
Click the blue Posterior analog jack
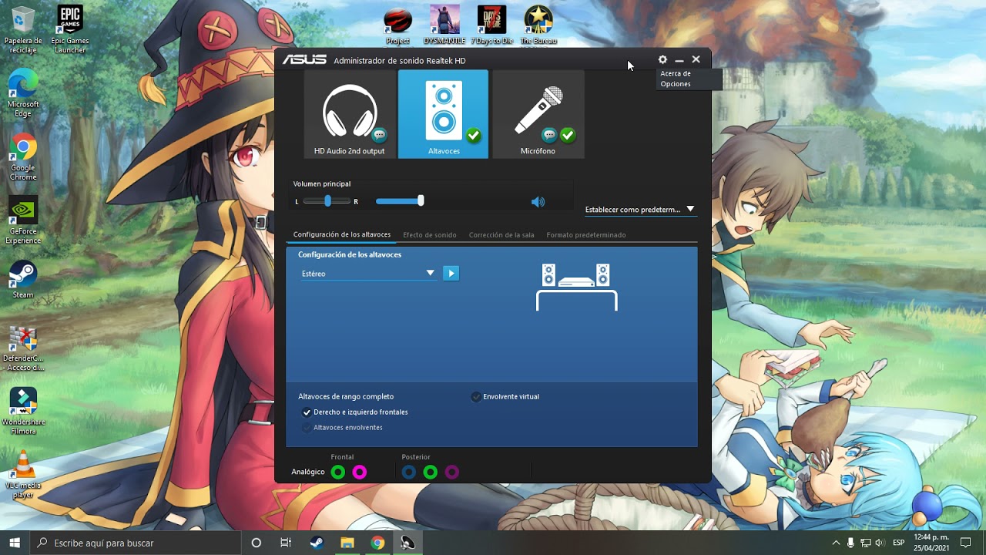tap(409, 472)
